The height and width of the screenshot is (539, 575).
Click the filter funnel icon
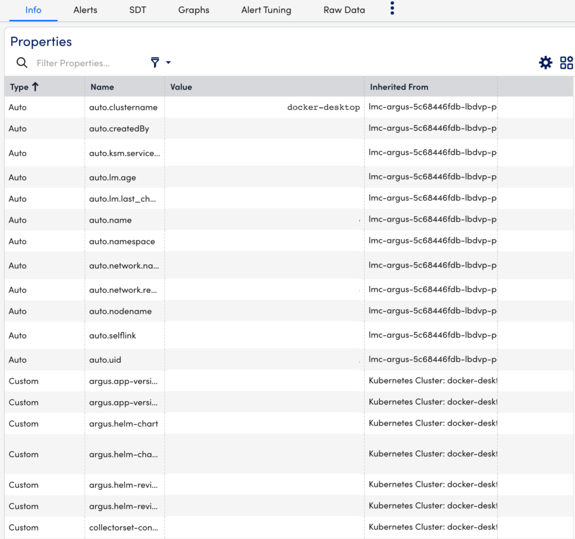pyautogui.click(x=155, y=63)
